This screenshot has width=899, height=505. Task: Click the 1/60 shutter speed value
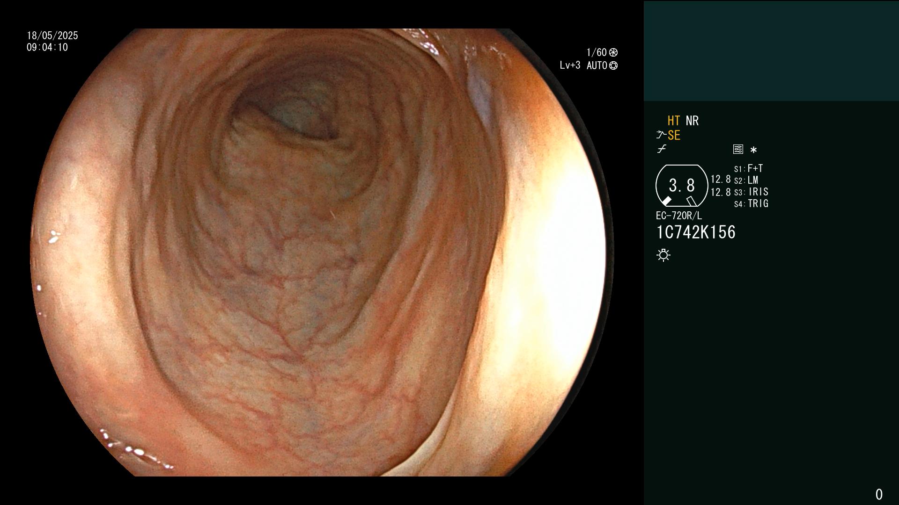pos(597,52)
